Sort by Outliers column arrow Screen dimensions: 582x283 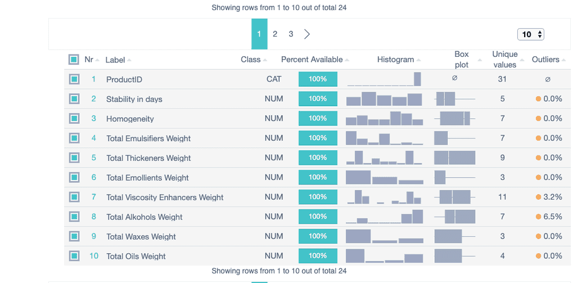[564, 60]
